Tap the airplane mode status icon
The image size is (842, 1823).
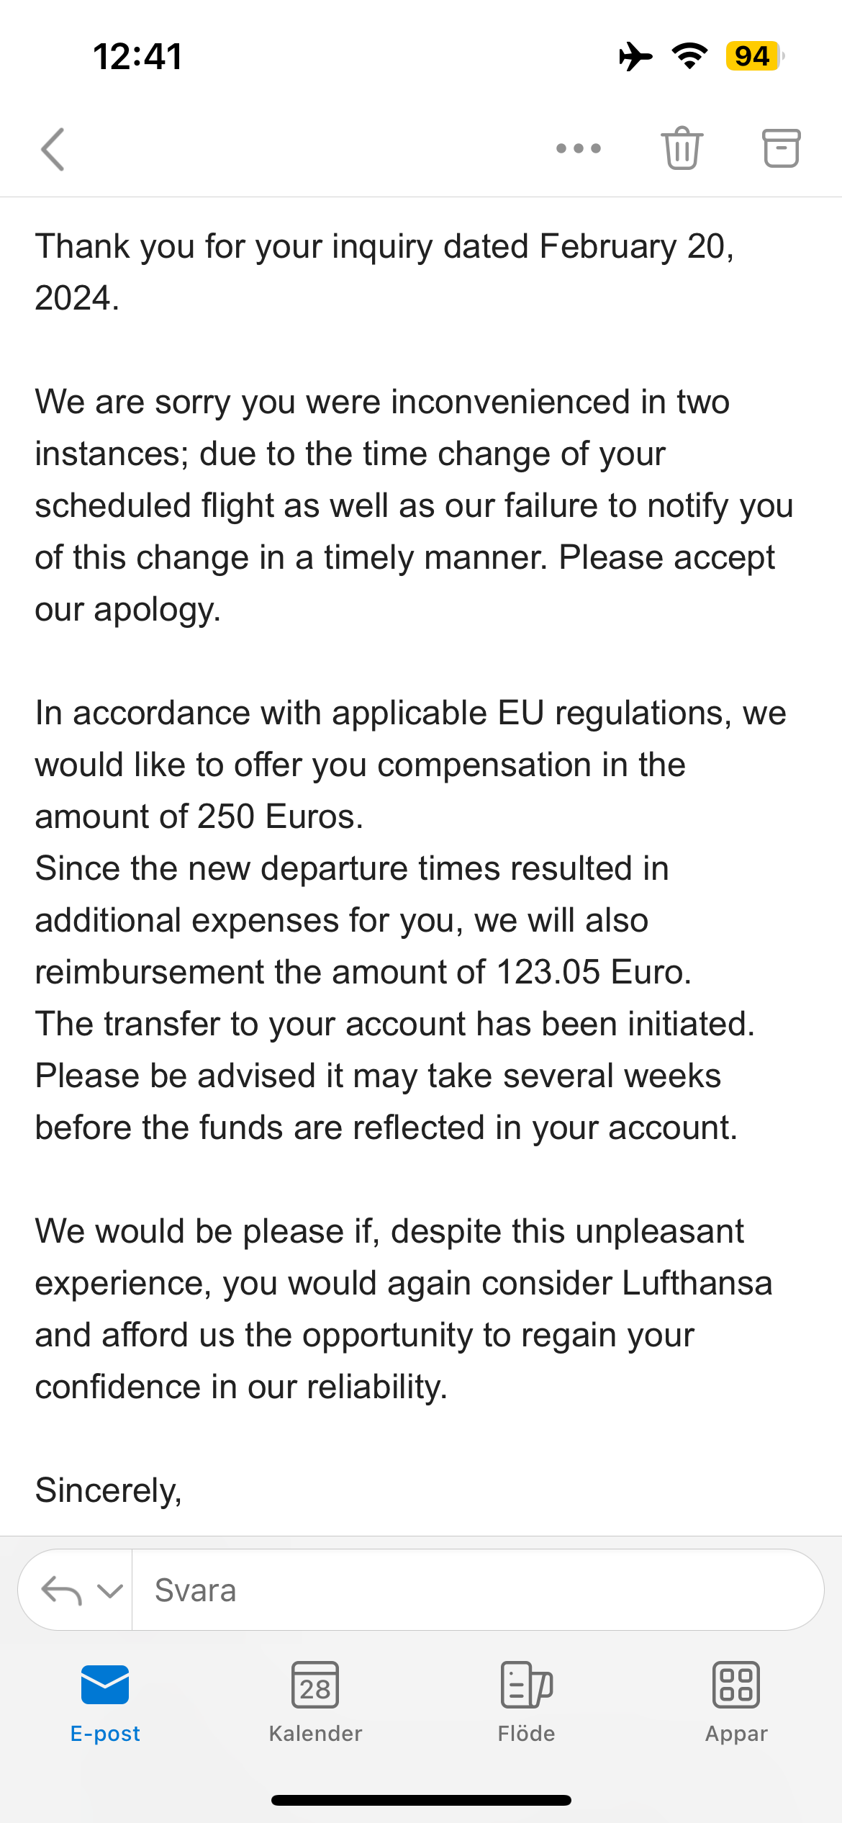(635, 56)
